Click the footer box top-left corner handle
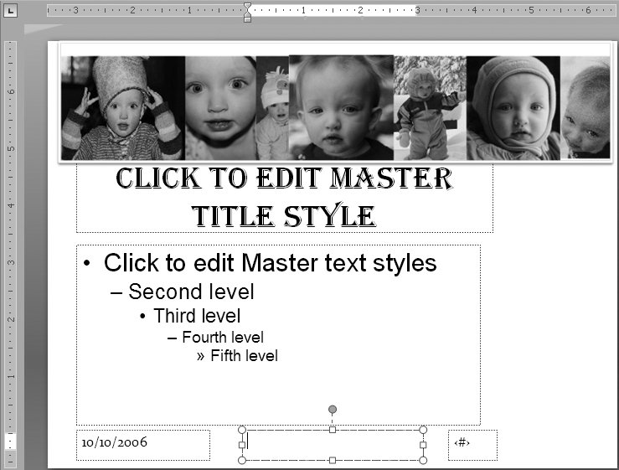The height and width of the screenshot is (470, 619). 242,430
